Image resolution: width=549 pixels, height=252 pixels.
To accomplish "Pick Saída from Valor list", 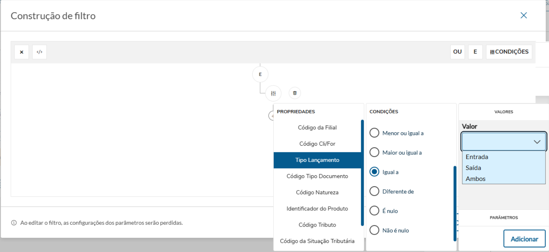I will click(x=504, y=168).
